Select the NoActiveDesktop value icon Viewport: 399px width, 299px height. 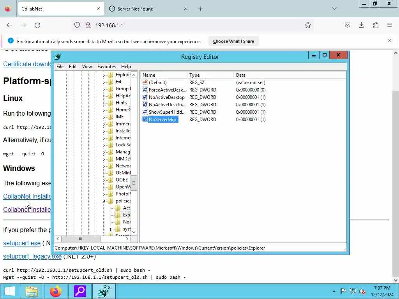tap(145, 97)
